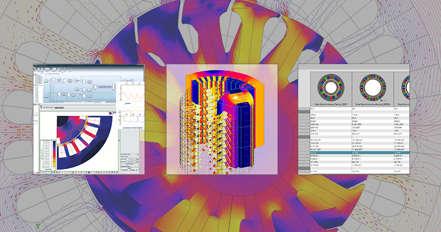Click the green Y axis indicator
Screen dimensions: 441x232
click(x=38, y=226)
